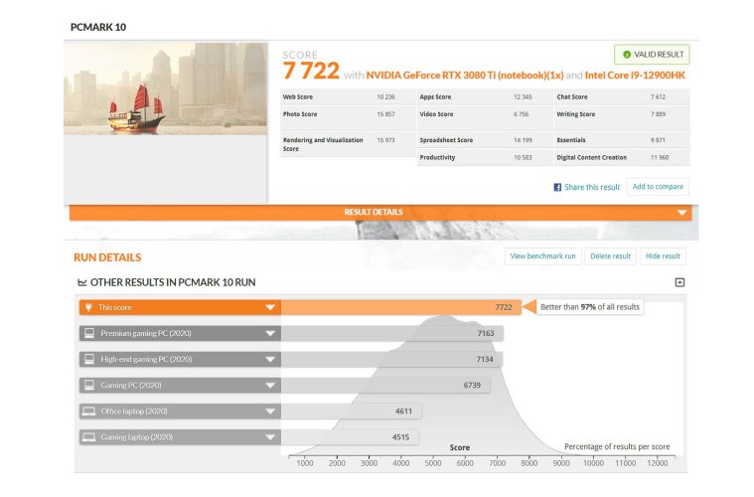
Task: Click the Delete result button
Action: coord(610,256)
